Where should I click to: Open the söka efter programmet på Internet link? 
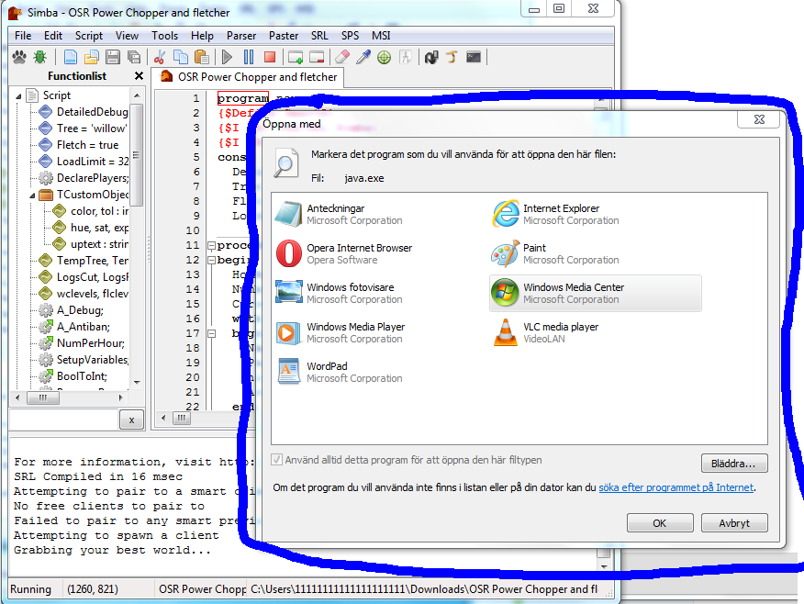[x=676, y=487]
